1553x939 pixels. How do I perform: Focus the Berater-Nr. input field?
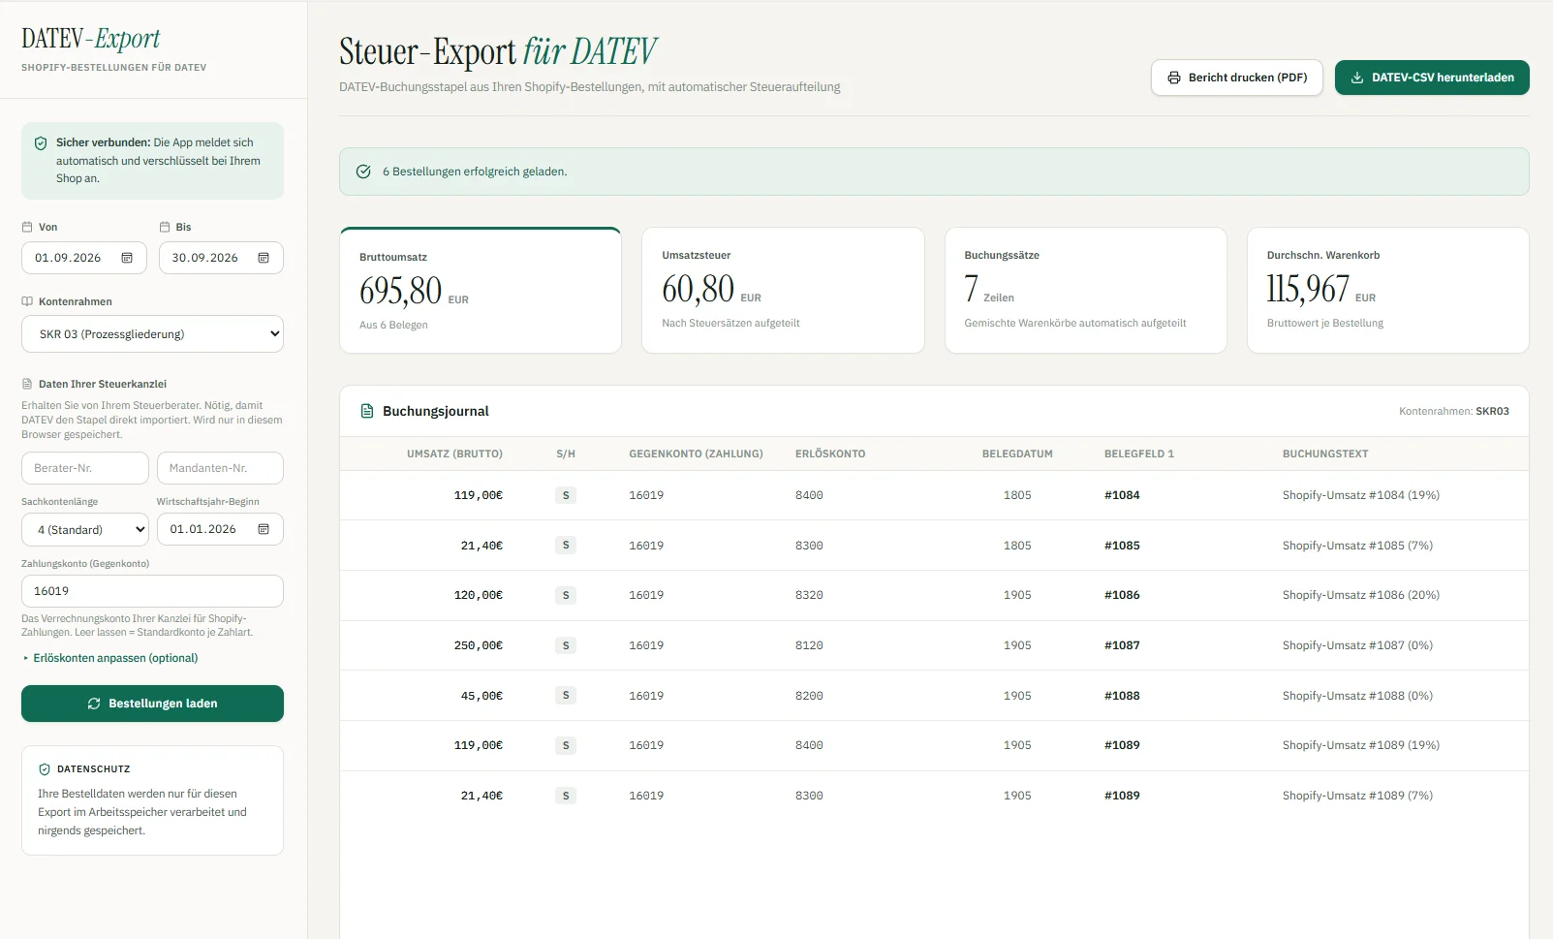(x=85, y=468)
